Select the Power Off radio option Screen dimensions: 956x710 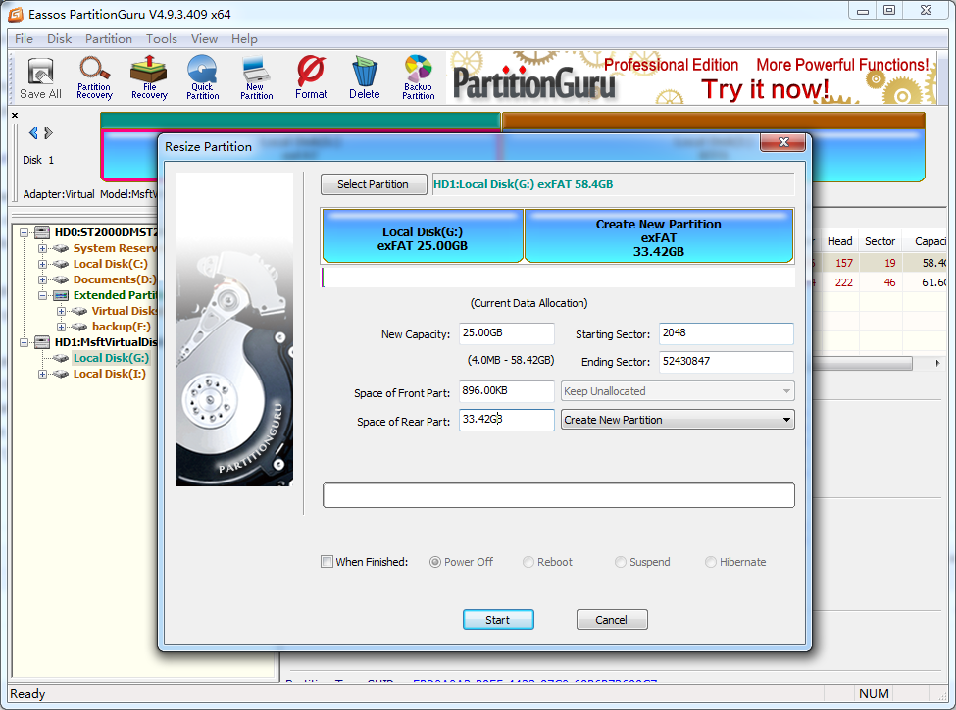(x=434, y=562)
